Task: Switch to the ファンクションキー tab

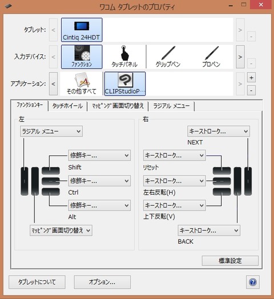Action: coord(30,105)
